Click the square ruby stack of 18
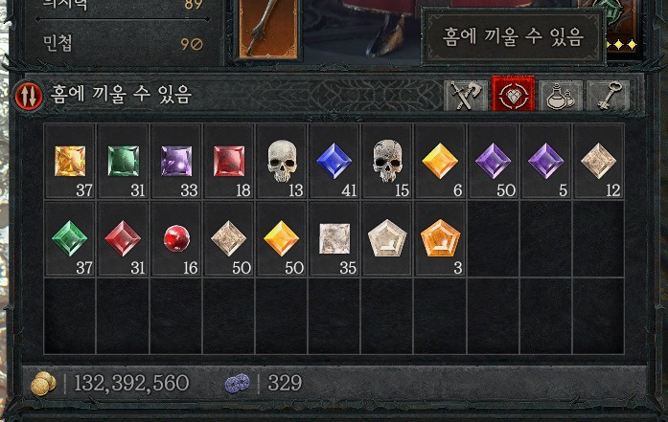 click(229, 161)
